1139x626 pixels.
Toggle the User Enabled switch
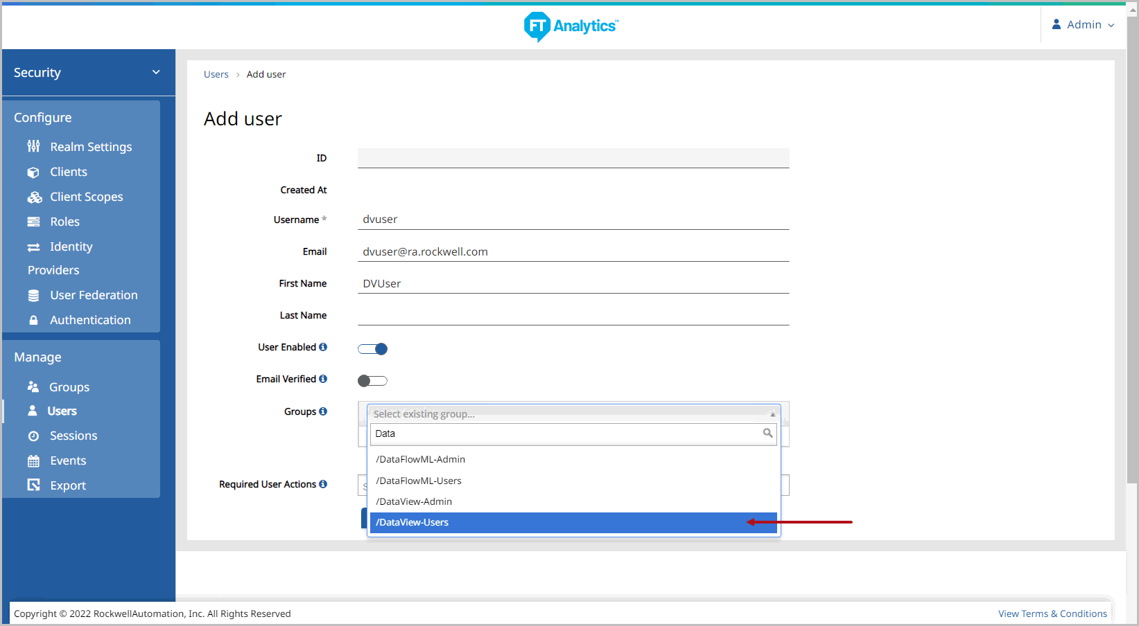tap(372, 349)
